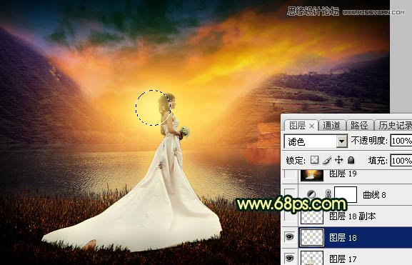Toggle lock position move icon
Image resolution: width=412 pixels, height=265 pixels.
click(x=339, y=160)
